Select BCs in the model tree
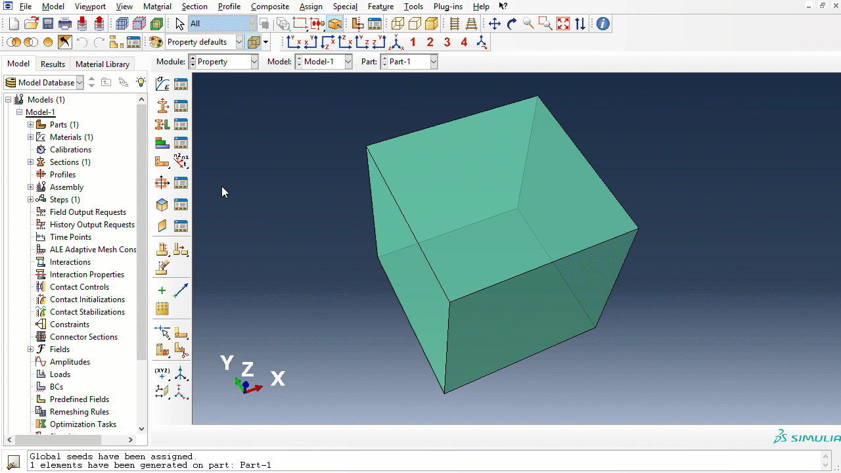Viewport: 841px width, 473px height. (57, 387)
